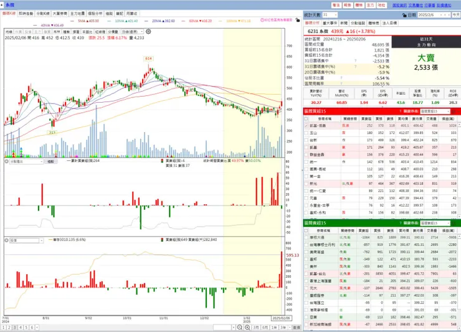Toggle circle button beside 投信 dropdown
The image size is (461, 332).
click(6, 240)
